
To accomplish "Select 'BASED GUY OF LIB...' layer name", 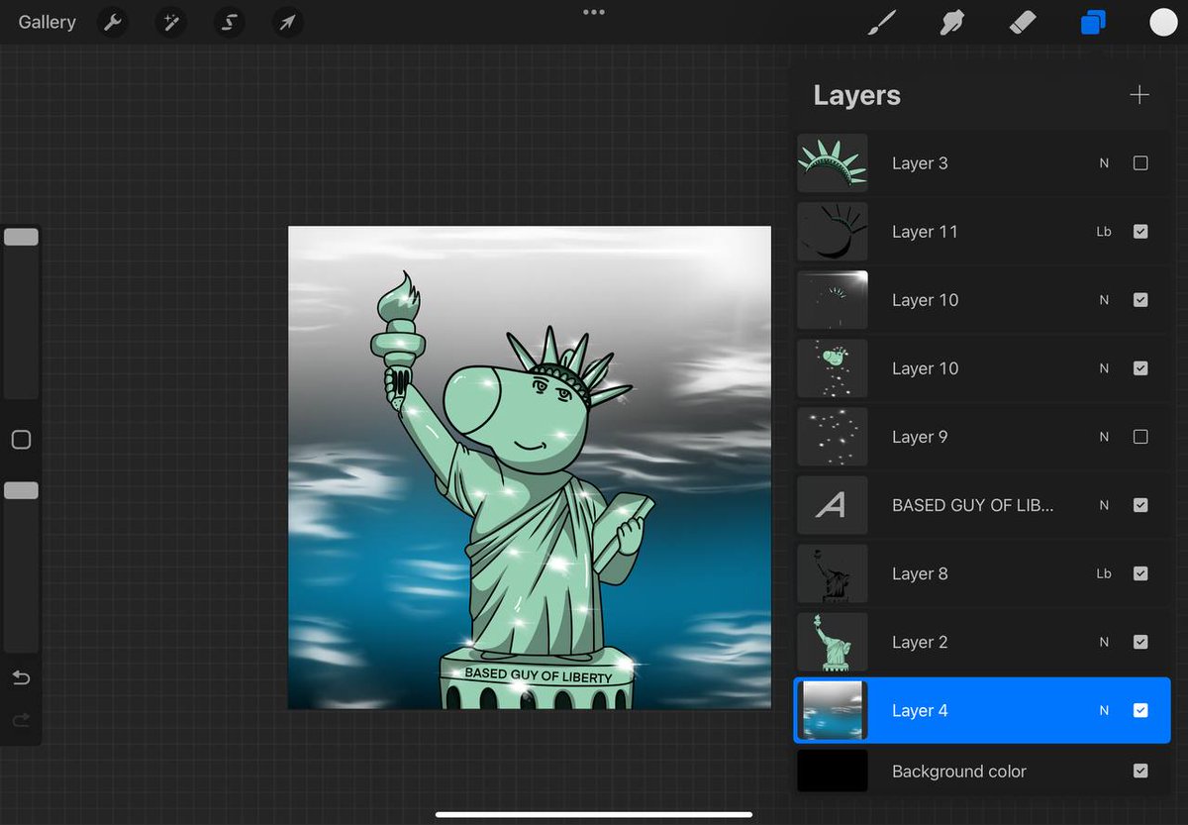I will point(972,505).
